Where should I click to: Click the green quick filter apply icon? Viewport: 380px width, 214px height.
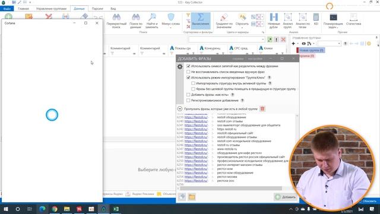point(270,40)
